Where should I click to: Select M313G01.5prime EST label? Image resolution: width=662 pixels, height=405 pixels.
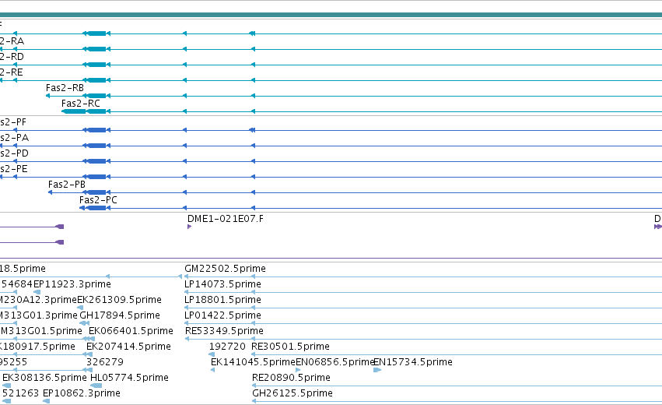tap(41, 331)
